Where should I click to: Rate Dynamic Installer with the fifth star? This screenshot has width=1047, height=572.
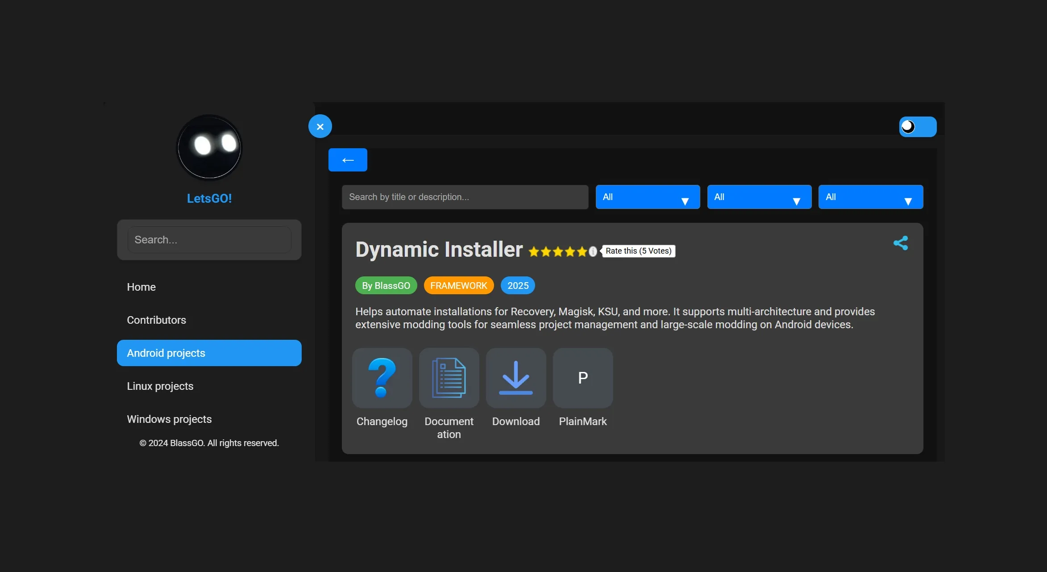coord(582,252)
